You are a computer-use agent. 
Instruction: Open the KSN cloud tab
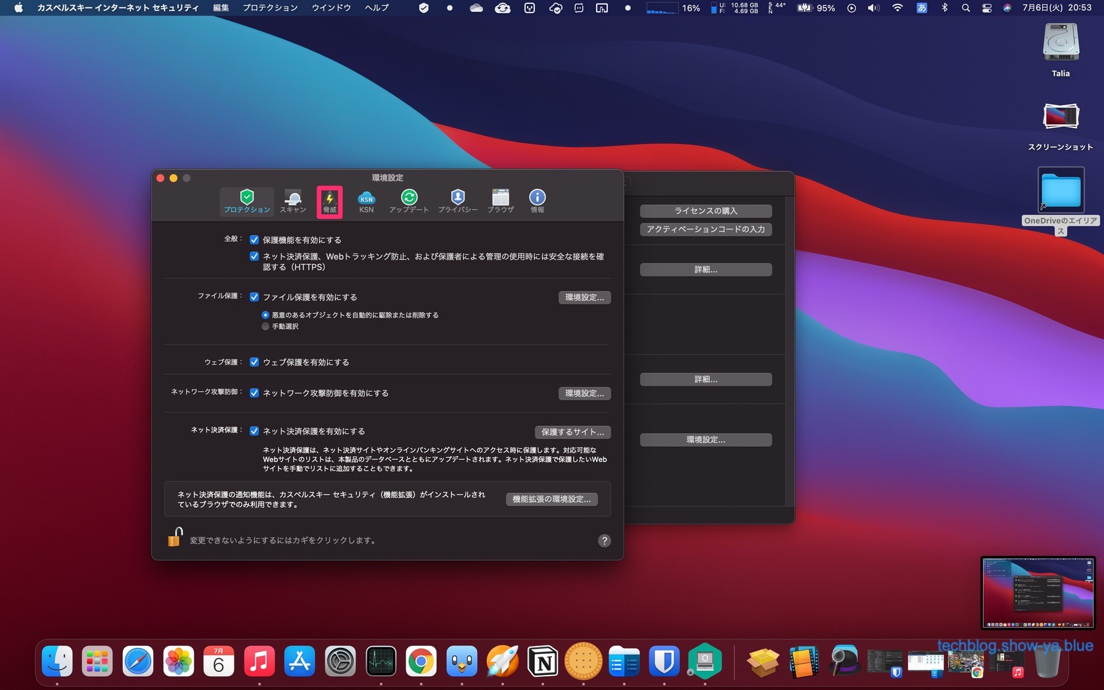coord(366,200)
